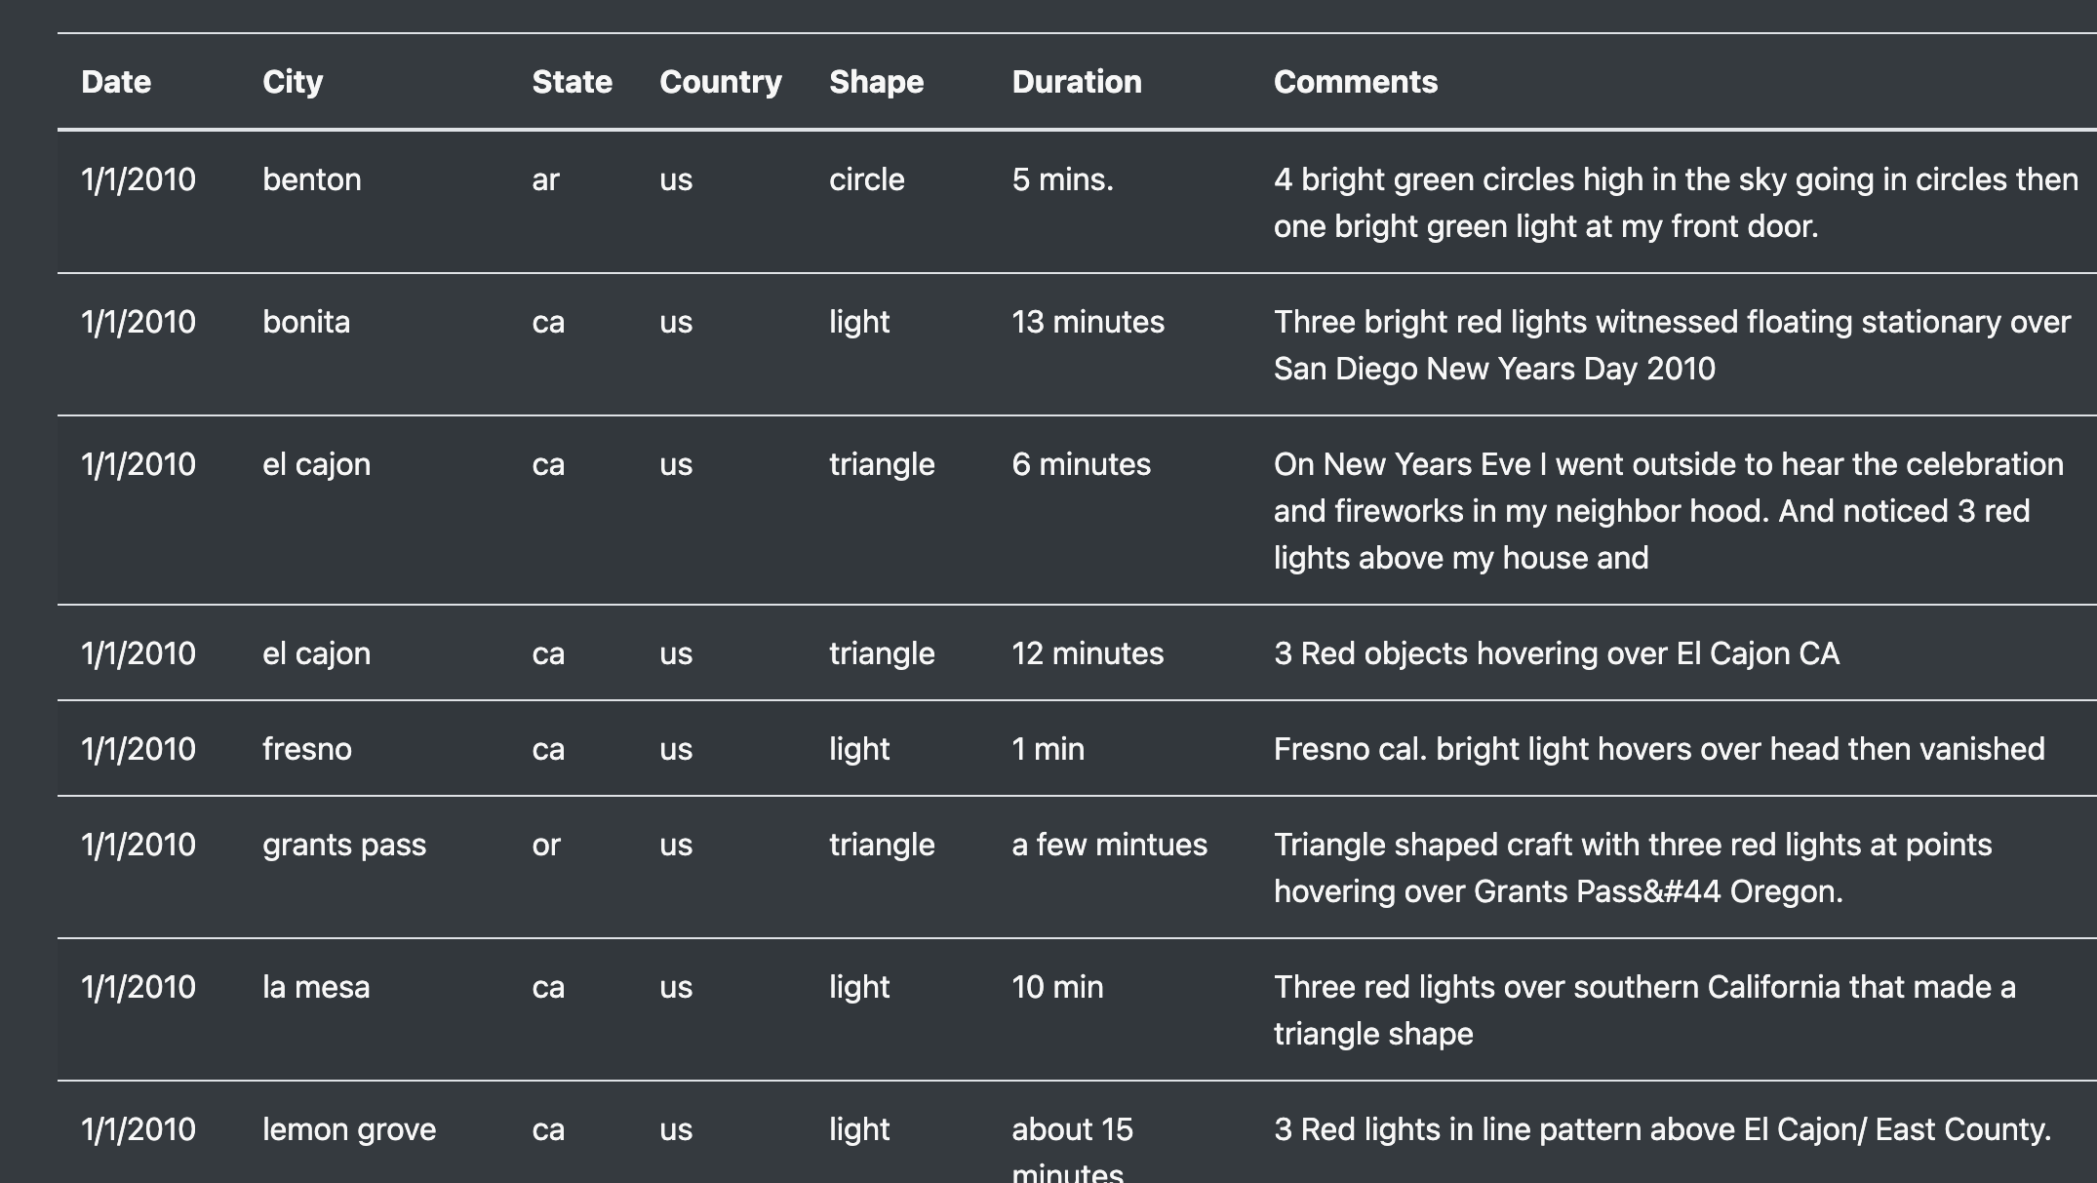Click the 13 minutes duration cell
Image resolution: width=2097 pixels, height=1183 pixels.
[x=1088, y=322]
